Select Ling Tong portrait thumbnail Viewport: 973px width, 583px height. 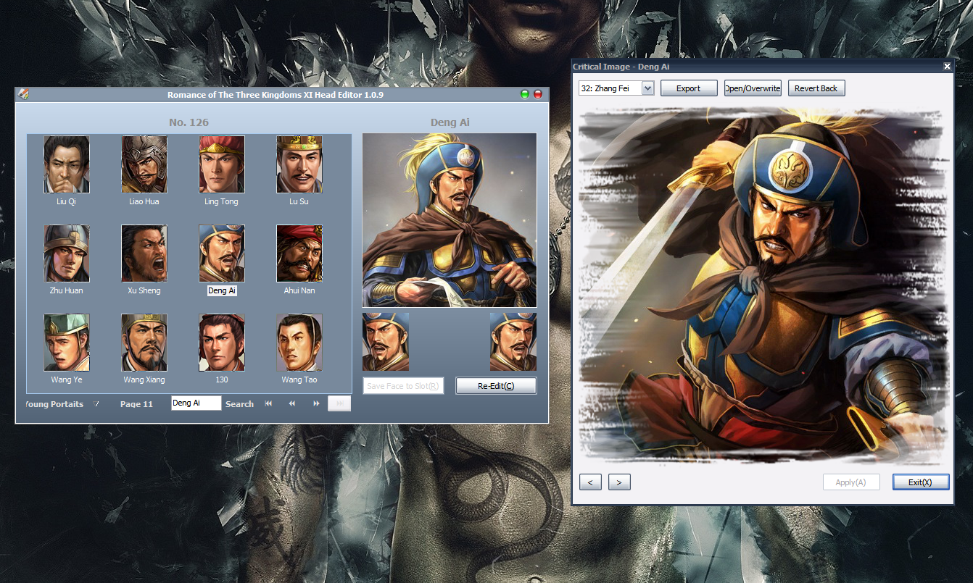tap(221, 164)
